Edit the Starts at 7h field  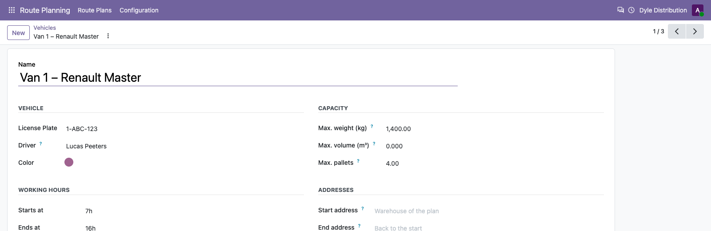(194, 211)
